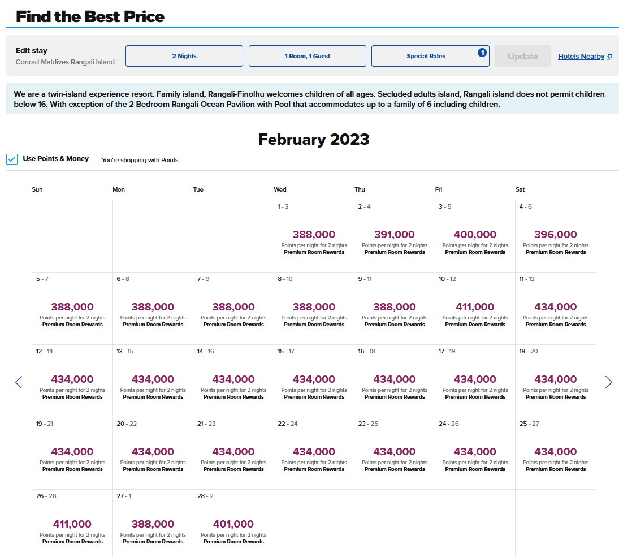Click the Sun column header
Screen dimensions: 619x557
pos(37,189)
